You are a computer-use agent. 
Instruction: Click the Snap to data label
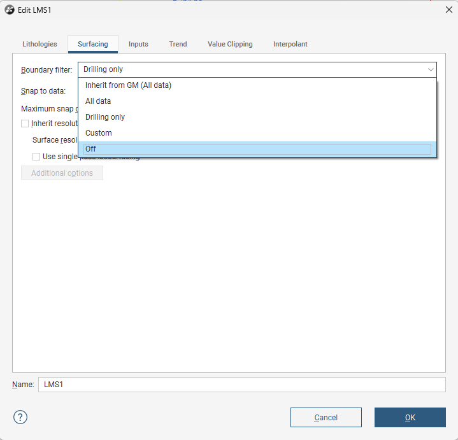tap(43, 91)
